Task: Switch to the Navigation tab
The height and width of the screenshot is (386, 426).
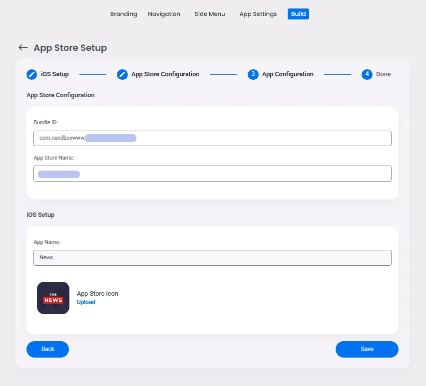Action: click(164, 14)
